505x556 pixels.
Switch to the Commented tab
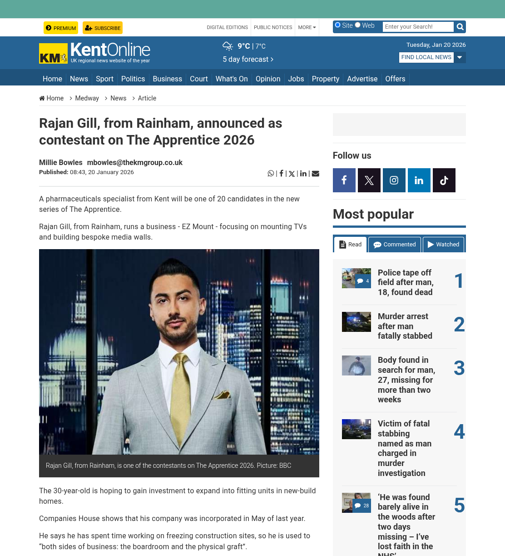point(395,245)
